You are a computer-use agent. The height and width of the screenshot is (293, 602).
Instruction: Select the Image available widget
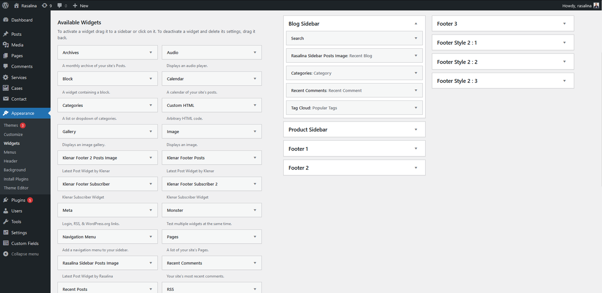point(212,132)
